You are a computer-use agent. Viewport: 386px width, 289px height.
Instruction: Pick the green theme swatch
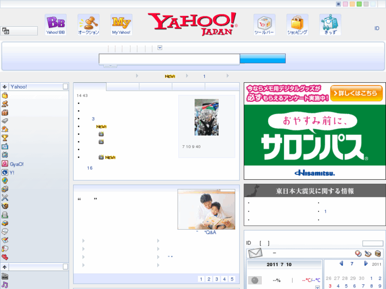point(359,4)
